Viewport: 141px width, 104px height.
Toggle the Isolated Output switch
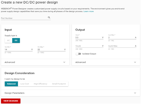[x=78, y=54]
